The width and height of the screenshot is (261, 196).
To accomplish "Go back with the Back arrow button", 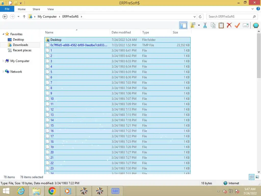I will click(5, 17).
